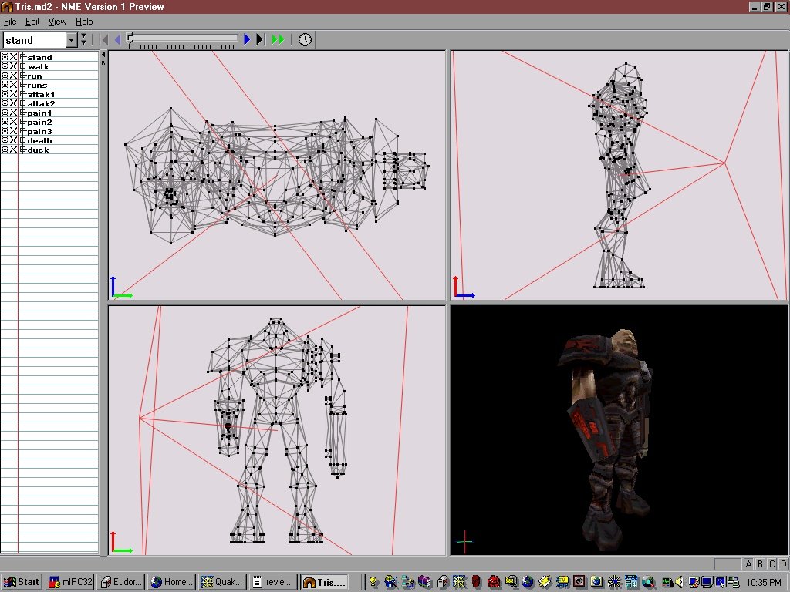
Task: Select the 'pain2' animation name
Action: [39, 122]
